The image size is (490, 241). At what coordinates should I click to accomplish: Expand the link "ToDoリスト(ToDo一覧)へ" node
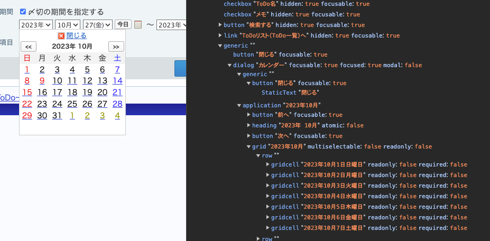[x=220, y=35]
